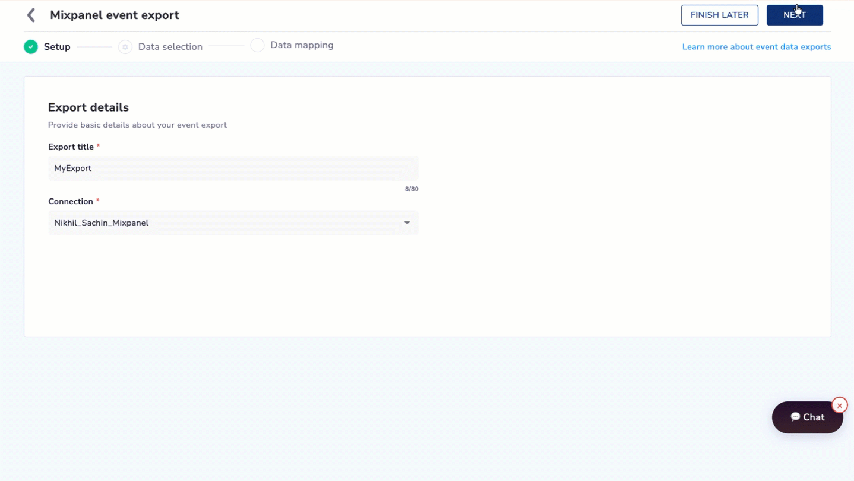The image size is (854, 481).
Task: Click the chat speech bubble icon
Action: pos(795,417)
